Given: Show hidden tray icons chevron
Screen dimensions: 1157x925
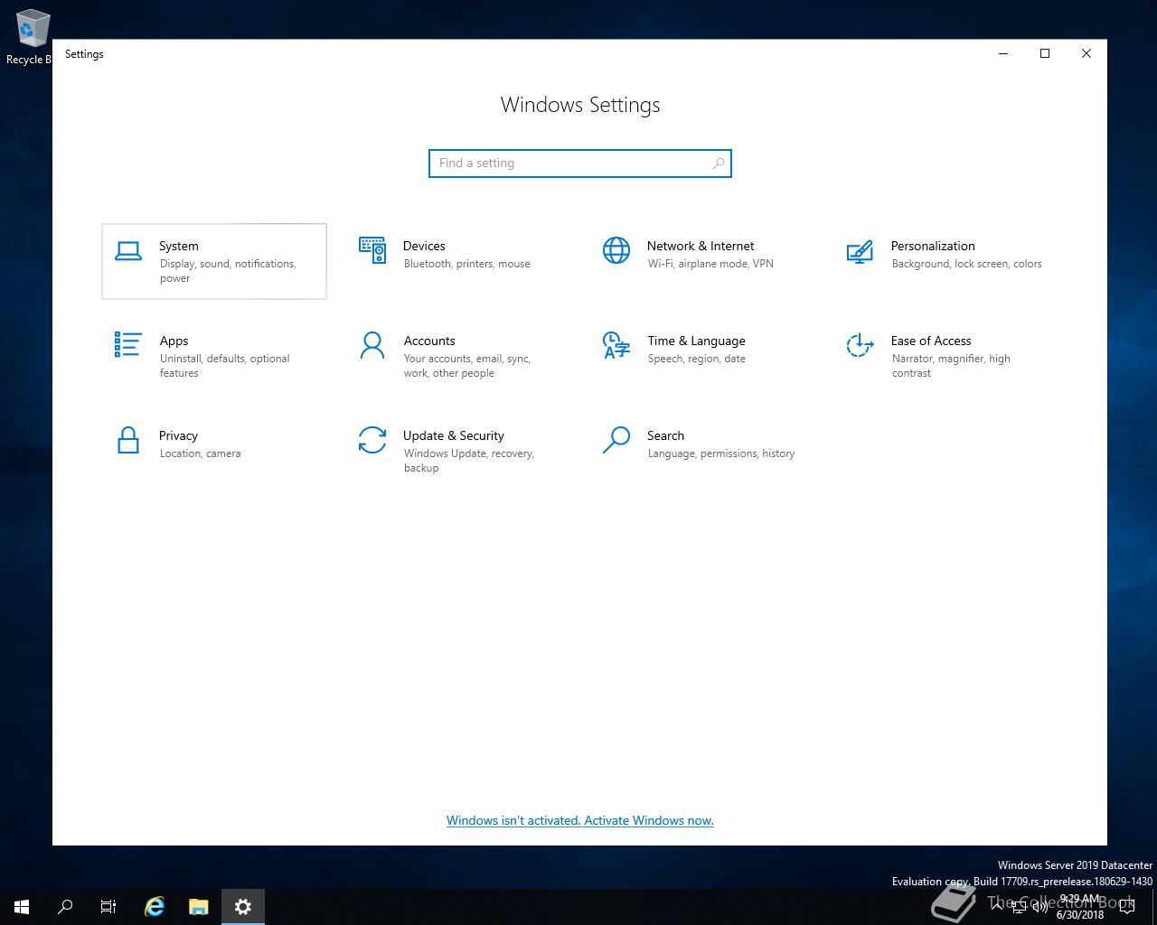Looking at the screenshot, I should pos(997,907).
